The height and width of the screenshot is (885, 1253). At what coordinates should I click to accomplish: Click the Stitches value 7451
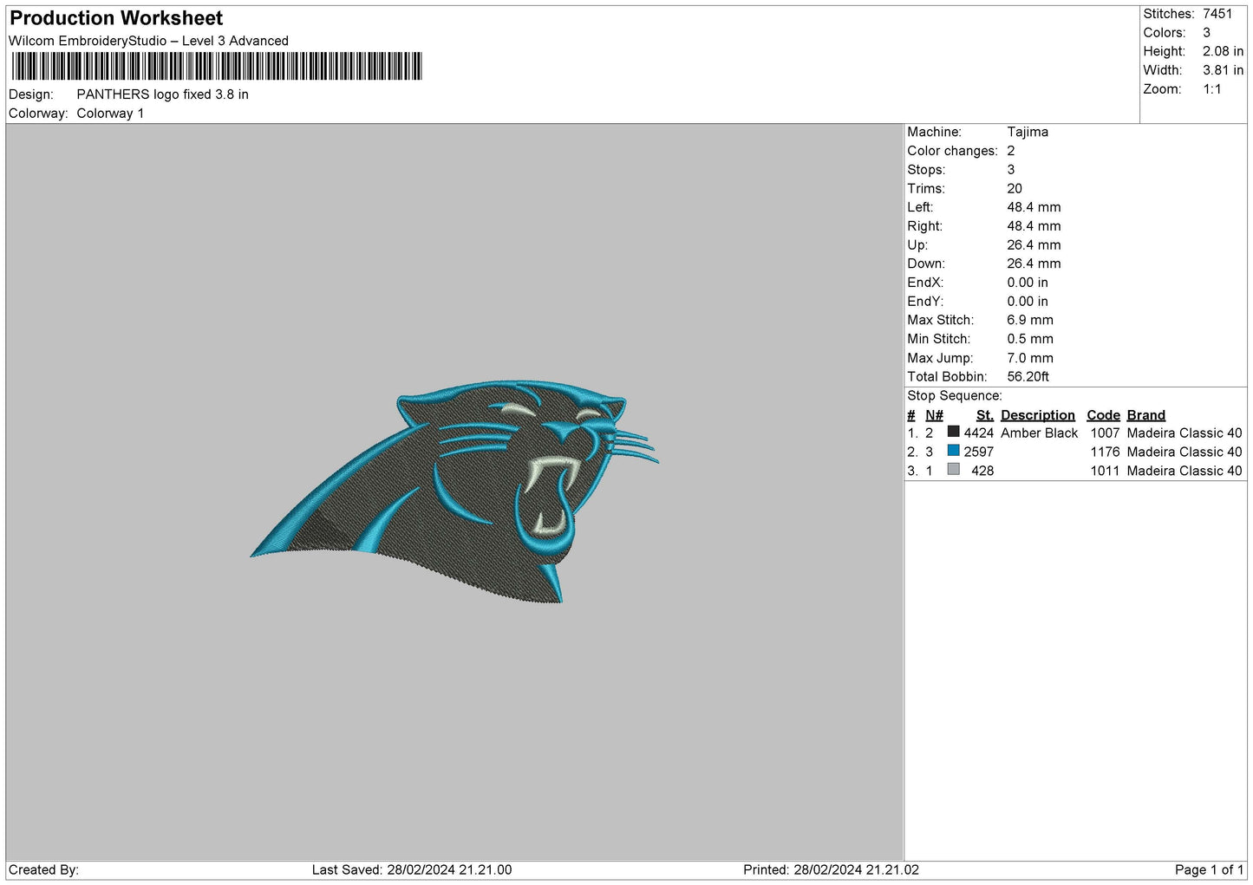coord(1217,14)
